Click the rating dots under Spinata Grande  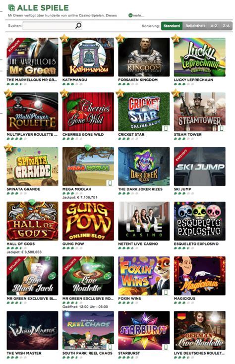click(x=17, y=193)
